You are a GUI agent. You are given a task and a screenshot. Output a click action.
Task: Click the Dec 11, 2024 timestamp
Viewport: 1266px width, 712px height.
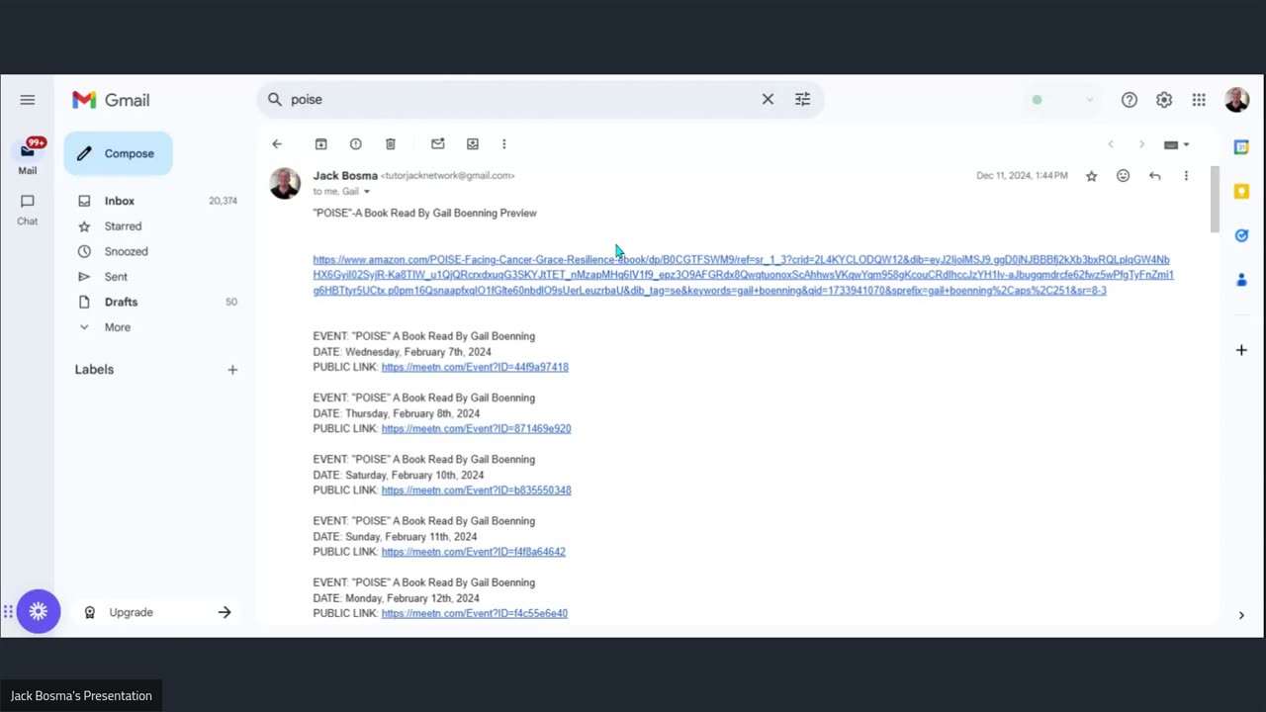tap(1022, 176)
